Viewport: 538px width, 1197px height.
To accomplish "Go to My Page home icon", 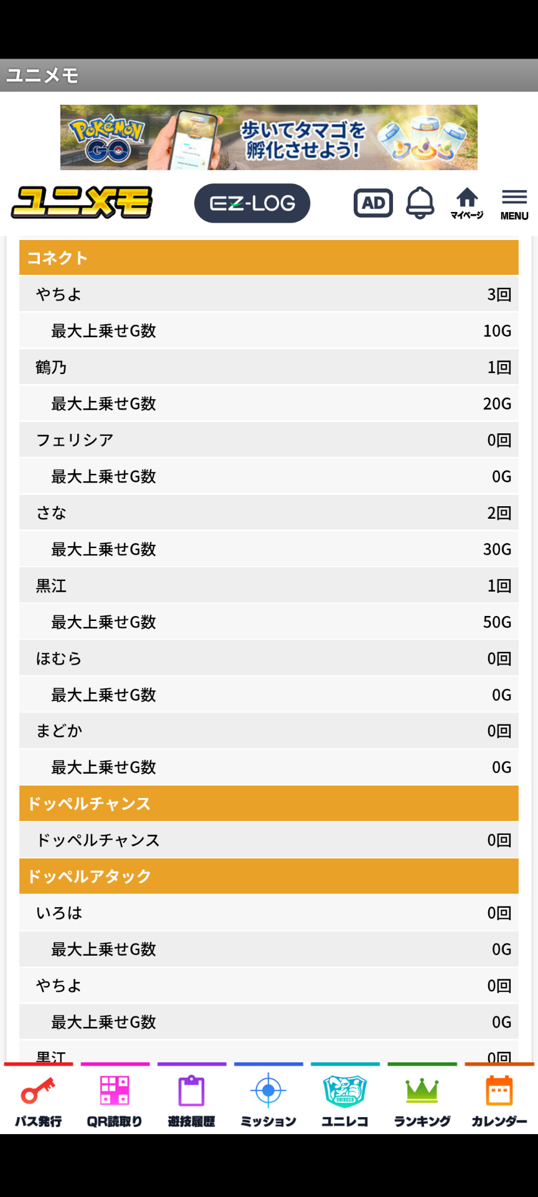I will 467,204.
